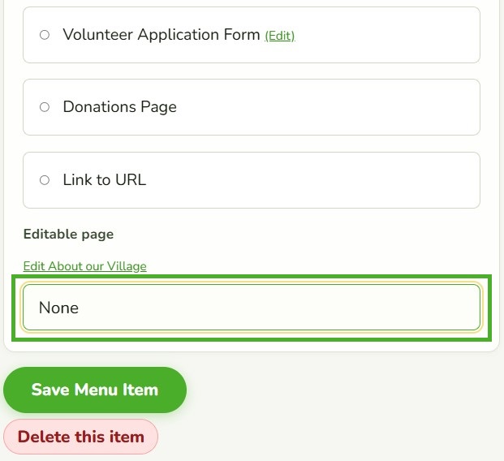This screenshot has width=504, height=461.
Task: Select the Volunteer Application Form radio button
Action: [45, 35]
